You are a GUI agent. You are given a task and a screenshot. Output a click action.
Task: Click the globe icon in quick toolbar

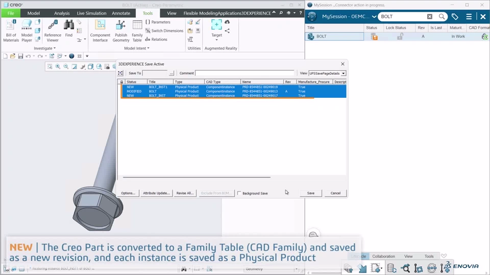point(71,56)
